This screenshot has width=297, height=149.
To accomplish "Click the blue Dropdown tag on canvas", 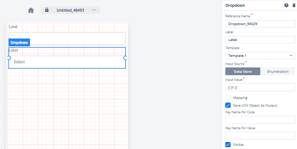I will [x=19, y=42].
